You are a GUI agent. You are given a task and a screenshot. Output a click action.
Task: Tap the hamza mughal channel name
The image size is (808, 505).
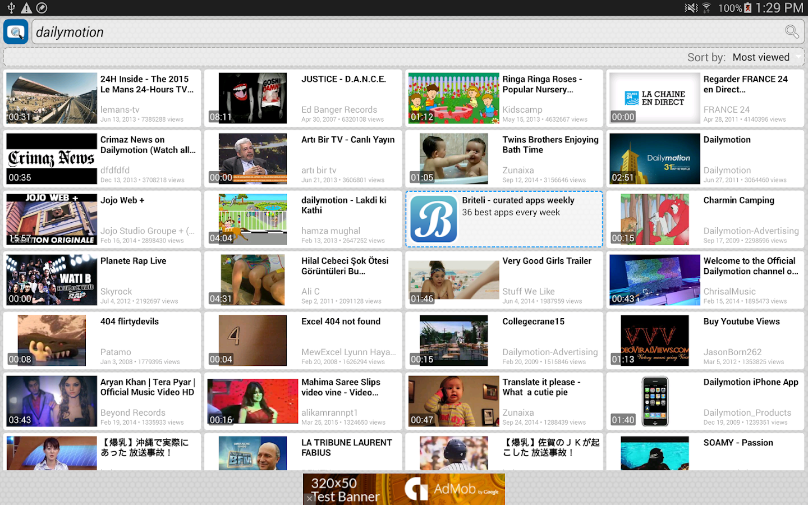[331, 231]
